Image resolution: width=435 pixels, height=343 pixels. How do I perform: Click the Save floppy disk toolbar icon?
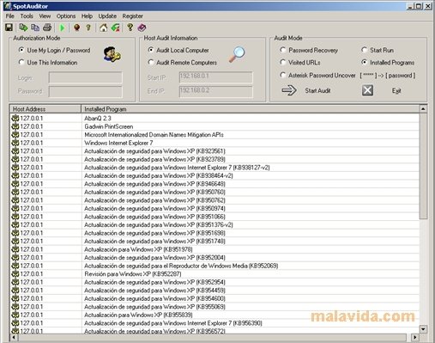tap(9, 28)
